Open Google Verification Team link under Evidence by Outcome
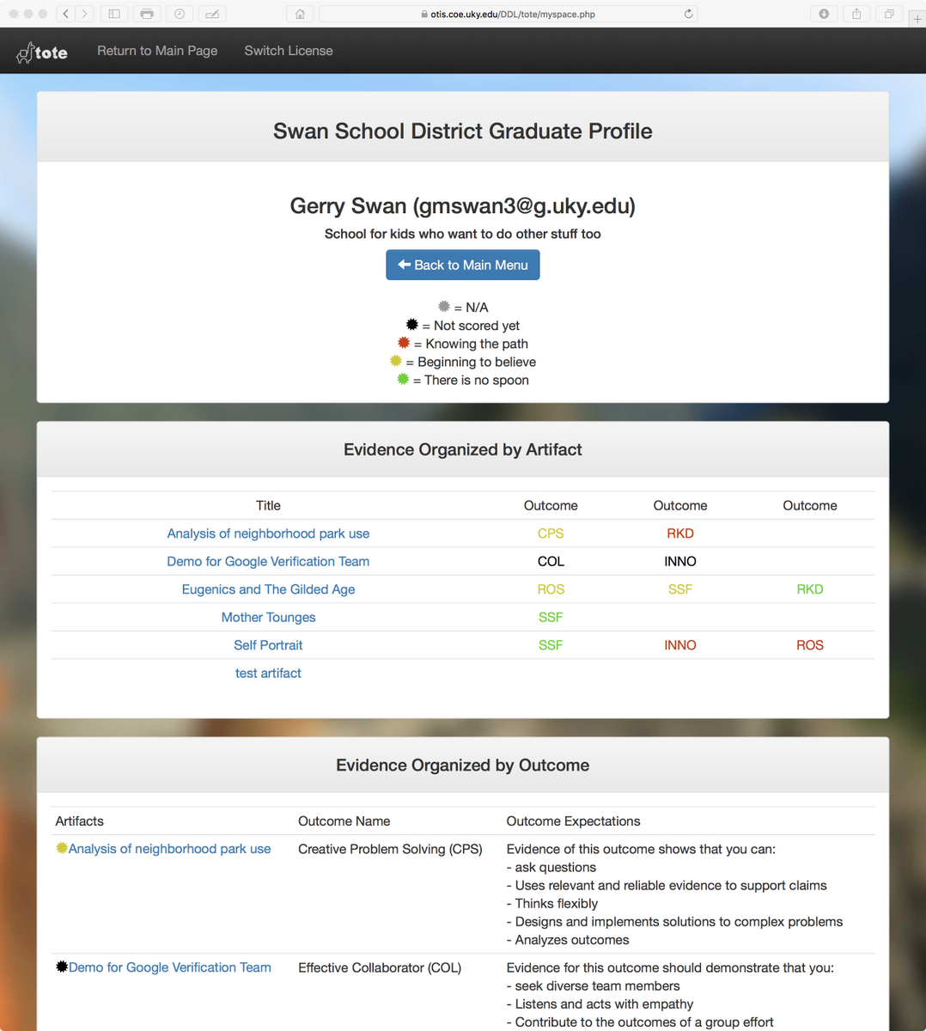 coord(170,967)
